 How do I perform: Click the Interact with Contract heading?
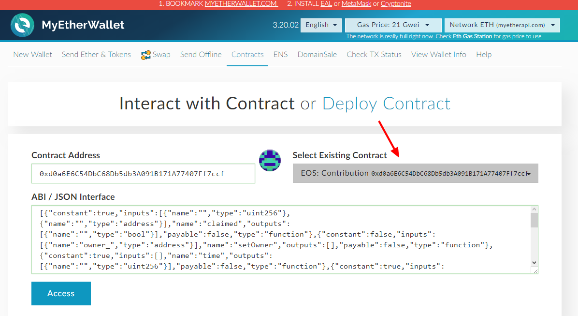click(207, 104)
